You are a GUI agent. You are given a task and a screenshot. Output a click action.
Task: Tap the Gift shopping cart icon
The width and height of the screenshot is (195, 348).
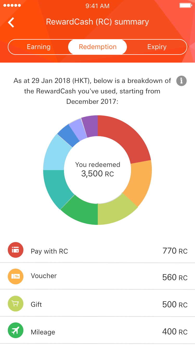[16, 304]
